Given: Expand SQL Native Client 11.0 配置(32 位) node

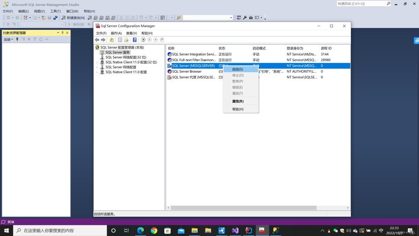Looking at the screenshot, I should (97, 62).
